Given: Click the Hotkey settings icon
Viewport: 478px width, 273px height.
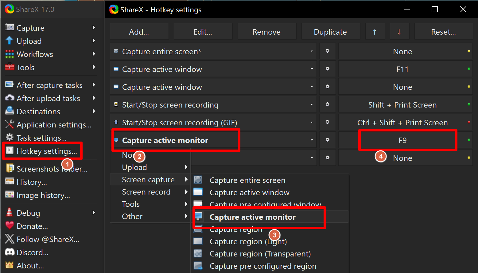Looking at the screenshot, I should 10,150.
